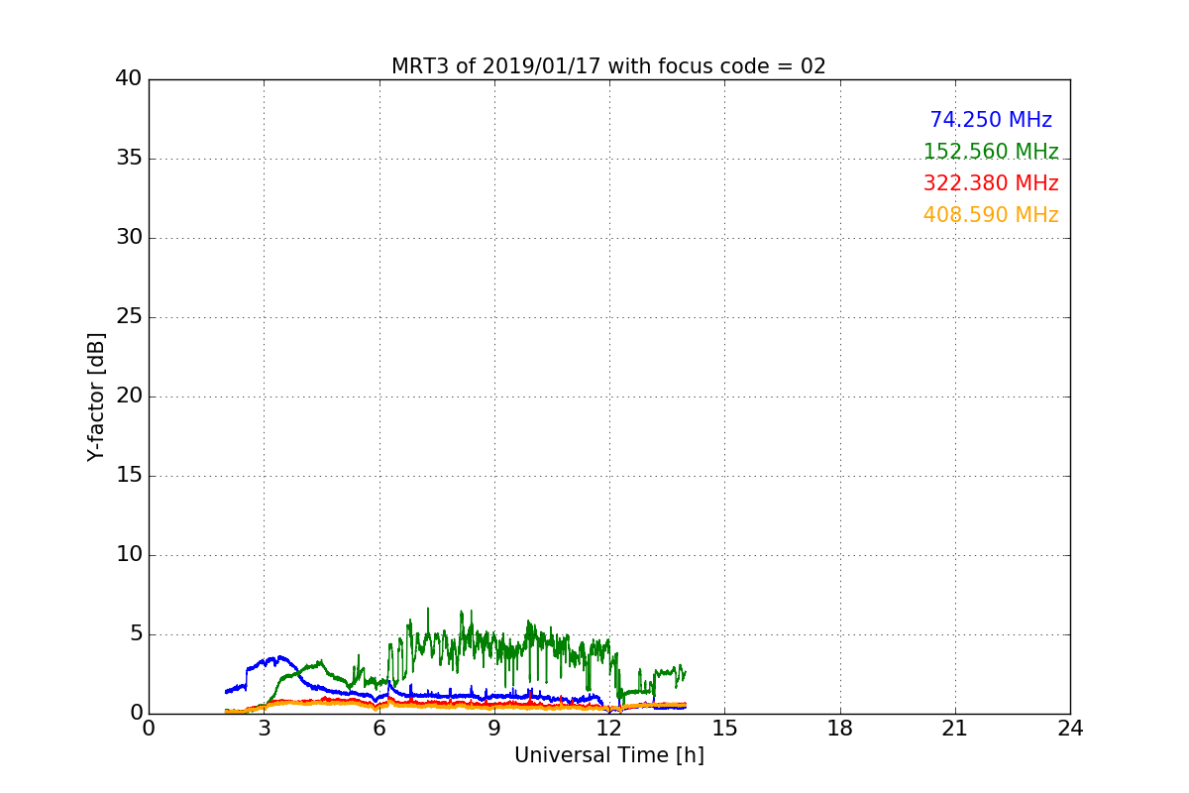Select the 'Universal Time [h]' axis label
Image resolution: width=1189 pixels, height=793 pixels.
pos(608,755)
